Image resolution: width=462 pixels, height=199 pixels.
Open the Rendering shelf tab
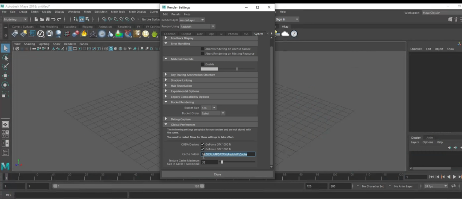pyautogui.click(x=124, y=26)
